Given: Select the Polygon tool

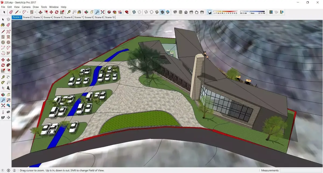Looking at the screenshot, I should (8, 42).
